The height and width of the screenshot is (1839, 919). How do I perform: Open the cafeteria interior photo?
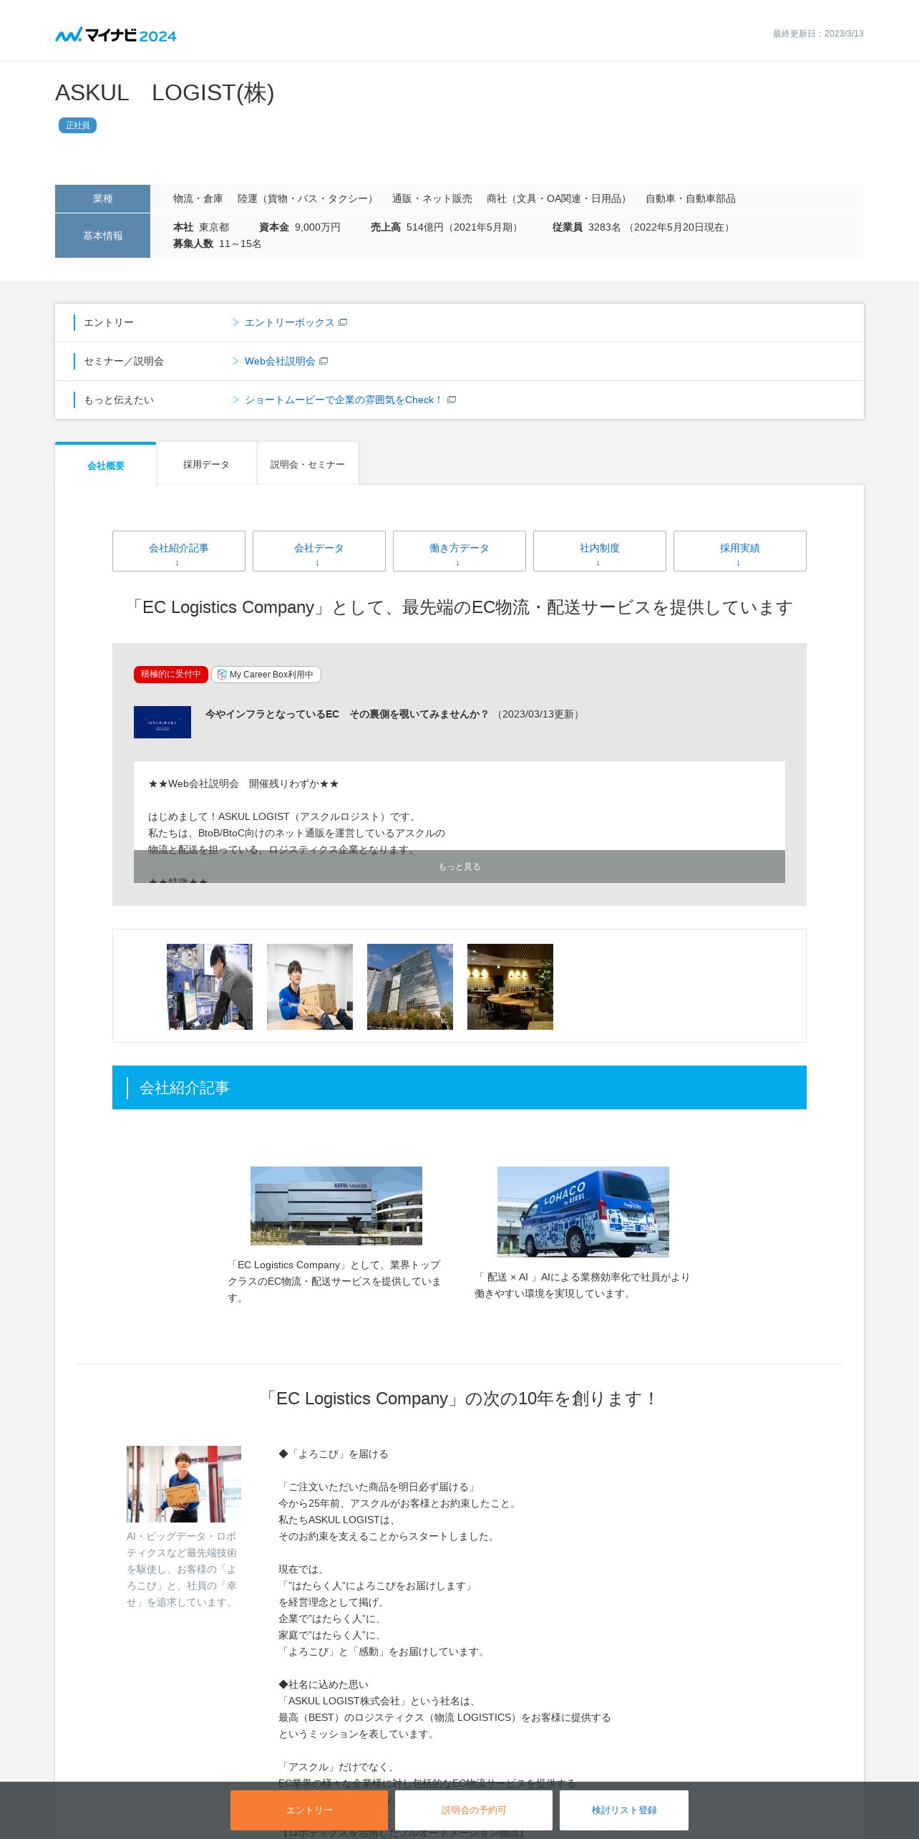tap(510, 987)
